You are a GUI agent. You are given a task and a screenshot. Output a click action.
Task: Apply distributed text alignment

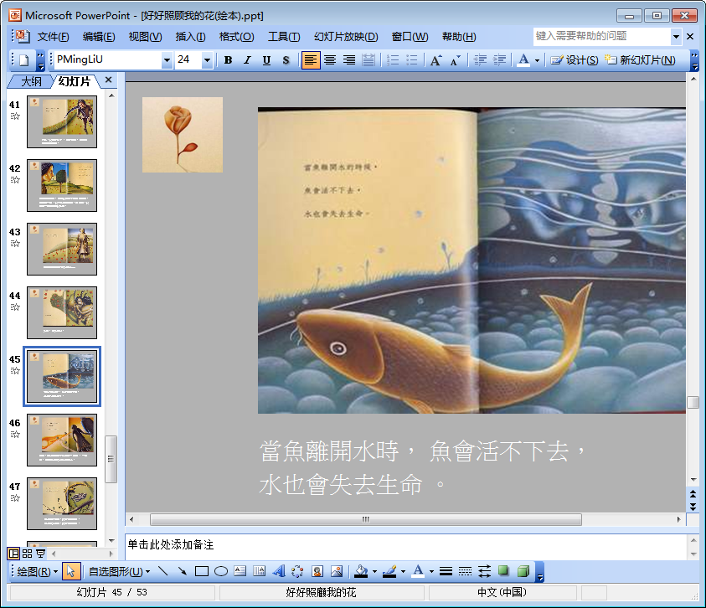click(368, 60)
